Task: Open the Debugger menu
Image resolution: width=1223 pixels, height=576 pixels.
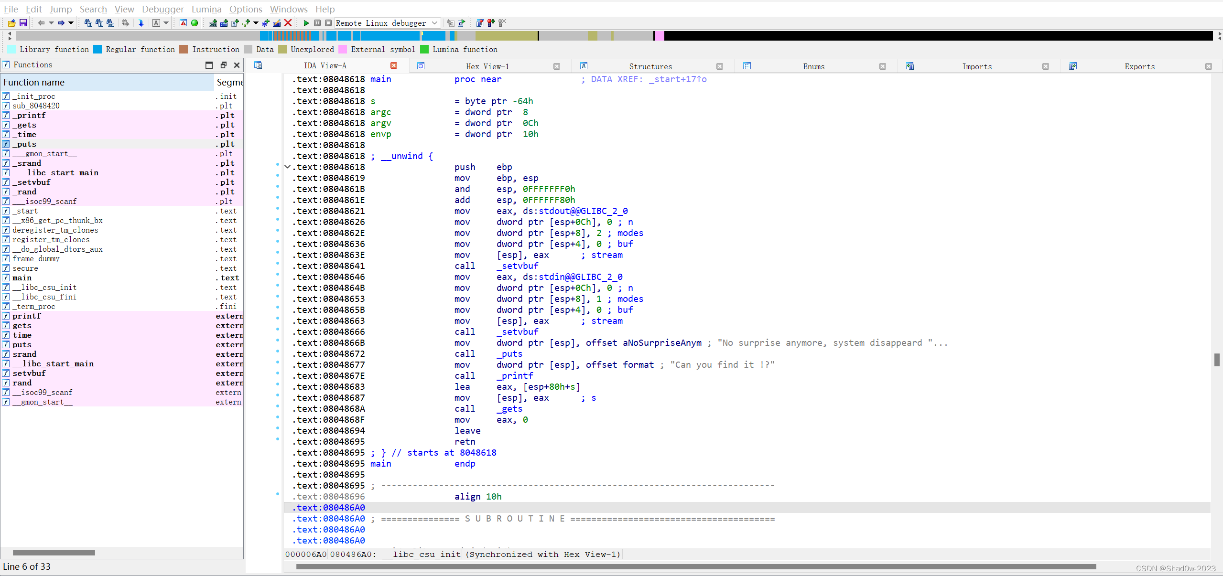Action: [162, 9]
